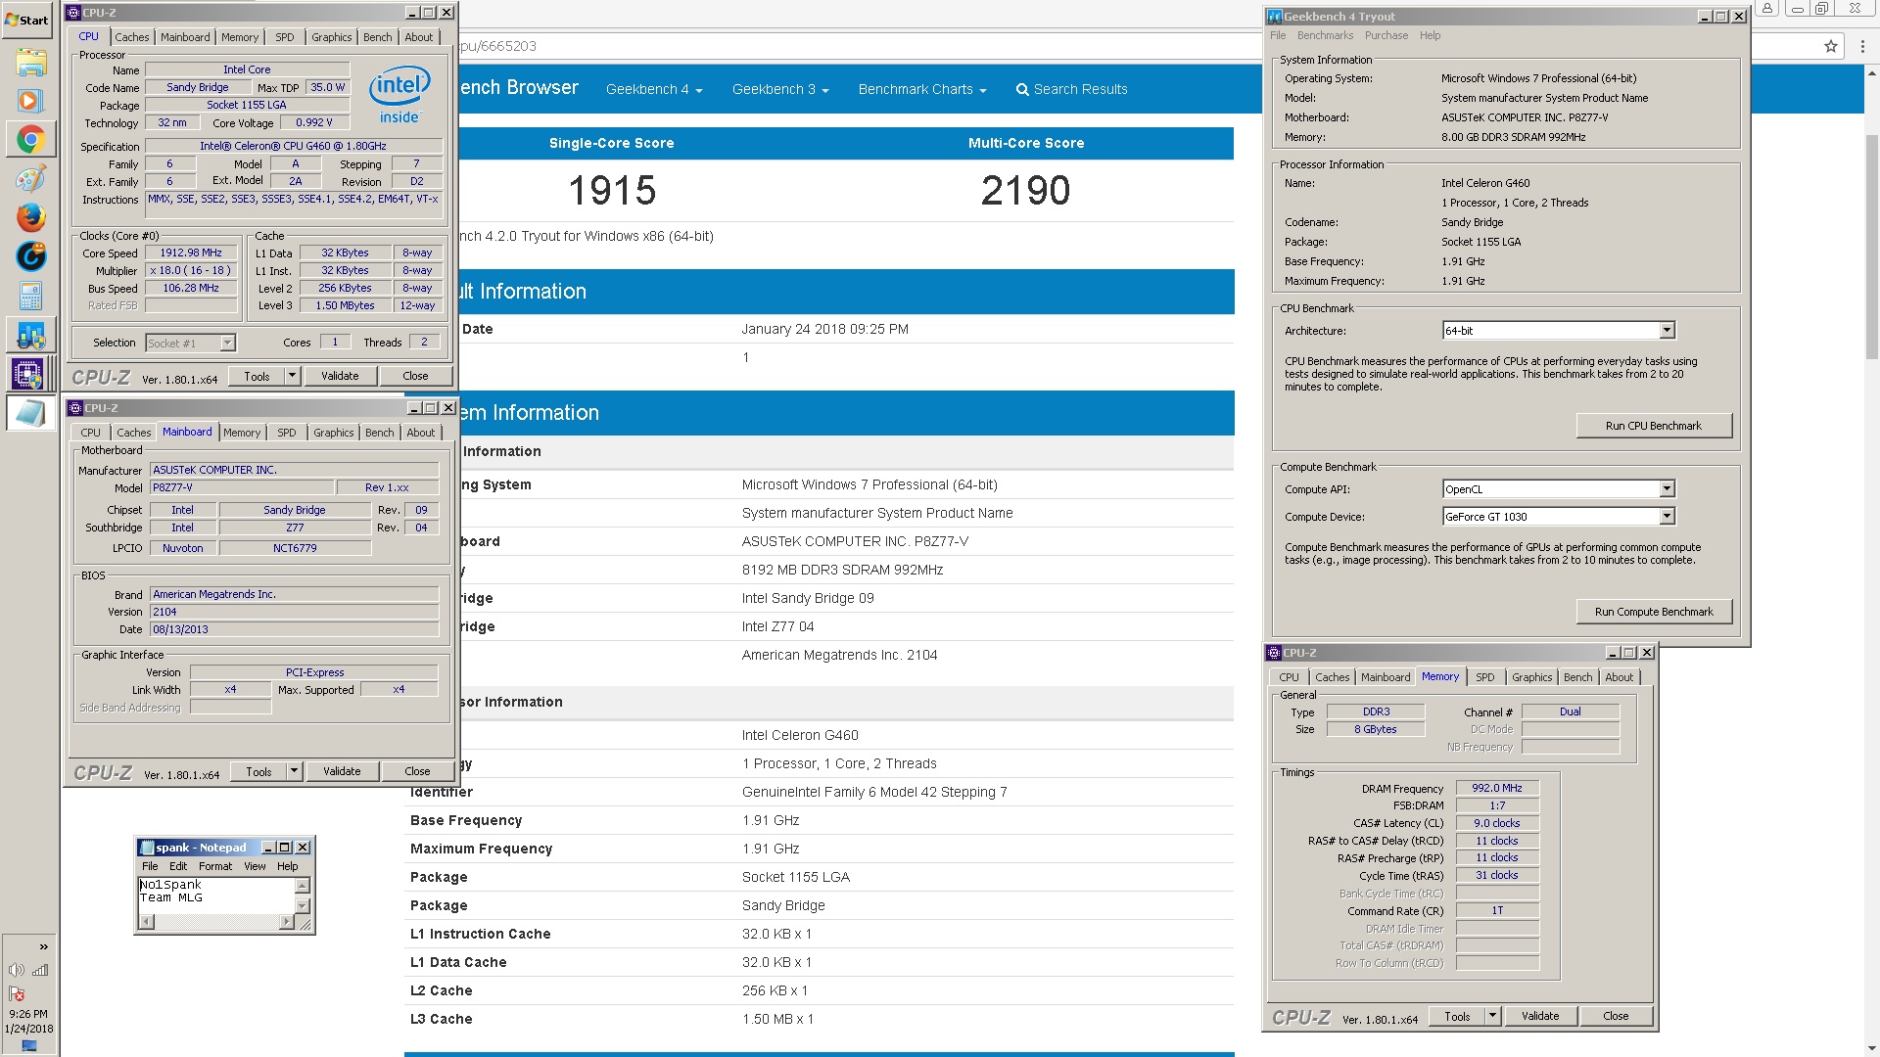This screenshot has height=1057, width=1880.
Task: Click the spank Notepad title icon
Action: point(147,848)
